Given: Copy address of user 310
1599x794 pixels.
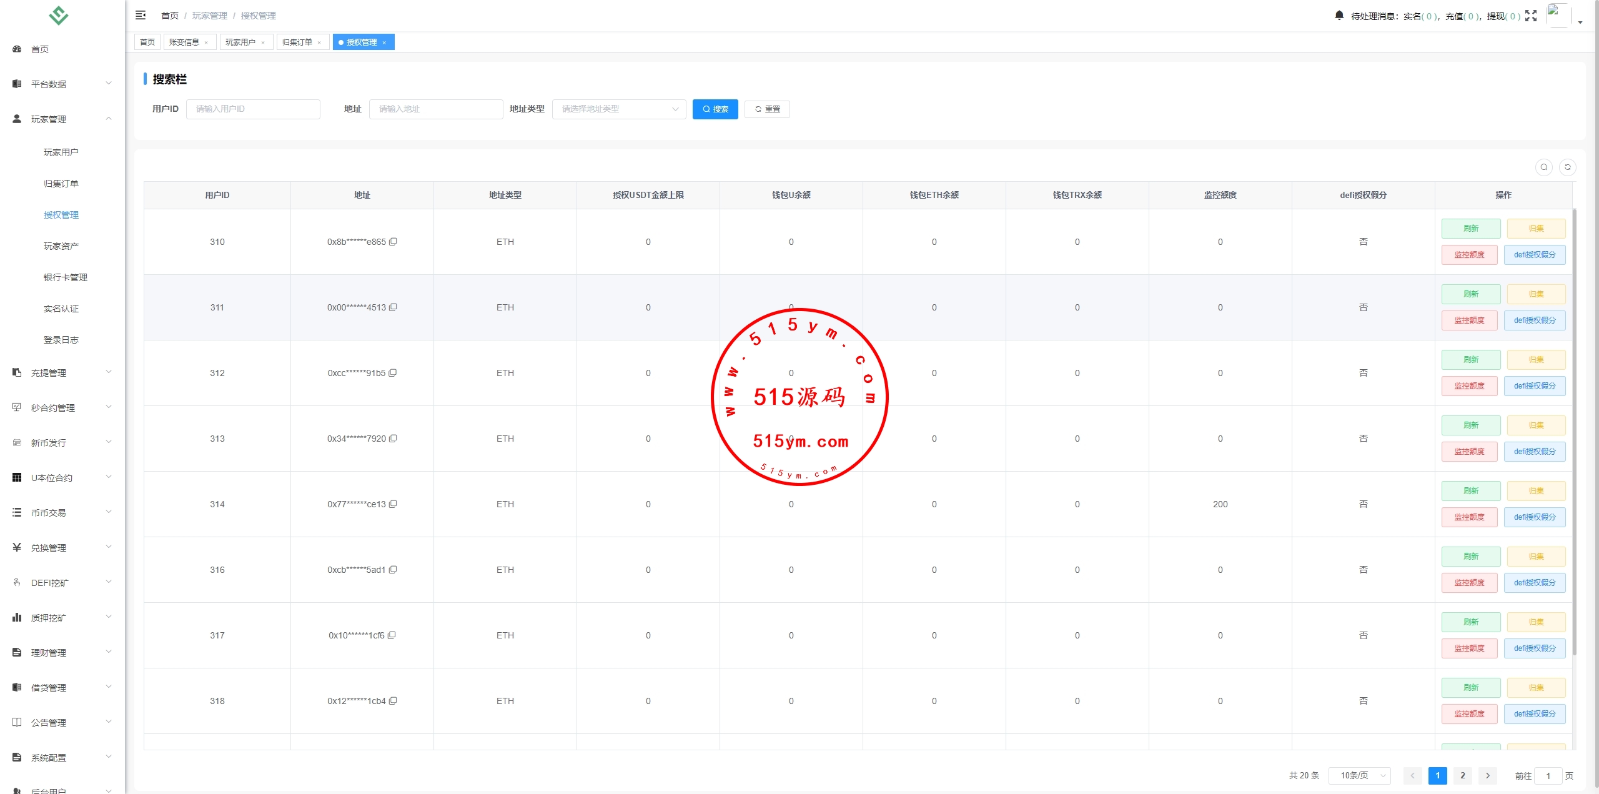Looking at the screenshot, I should (394, 242).
